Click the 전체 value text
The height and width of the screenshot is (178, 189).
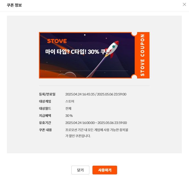68,108
